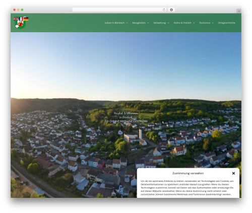Expand the chevron next to Tourismus
Screen dimensions: 252x213
213,23
